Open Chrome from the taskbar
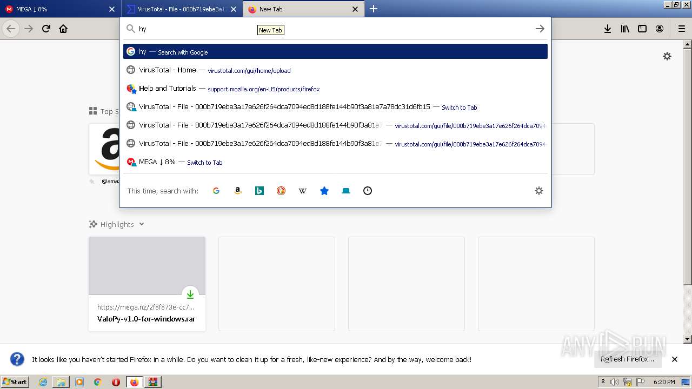 coord(98,382)
